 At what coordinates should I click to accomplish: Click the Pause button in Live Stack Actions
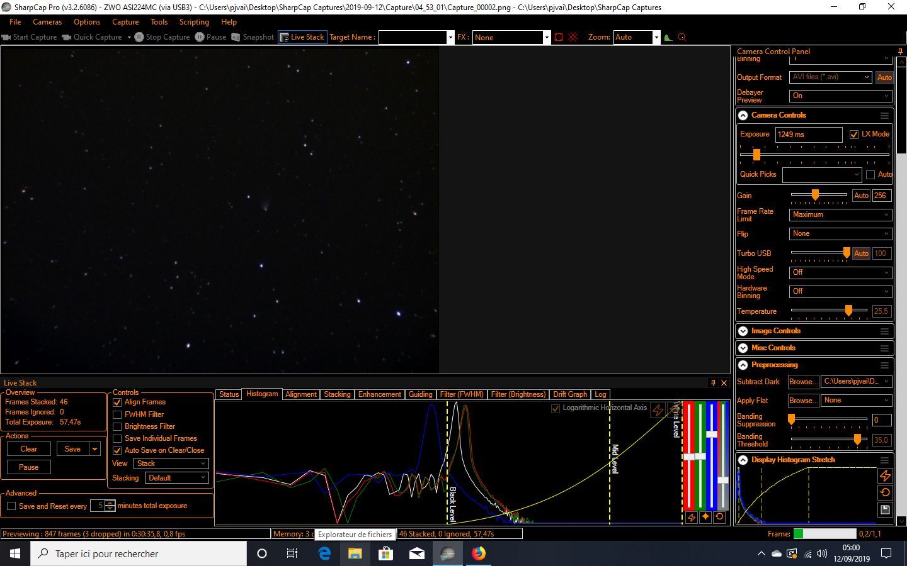(x=29, y=467)
